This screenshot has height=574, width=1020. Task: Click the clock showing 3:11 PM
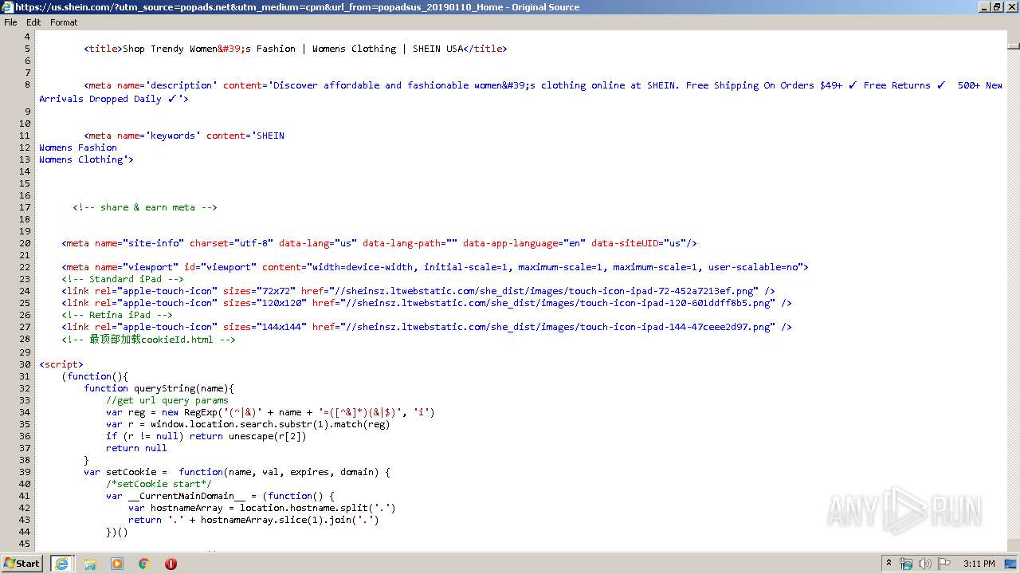coord(979,564)
